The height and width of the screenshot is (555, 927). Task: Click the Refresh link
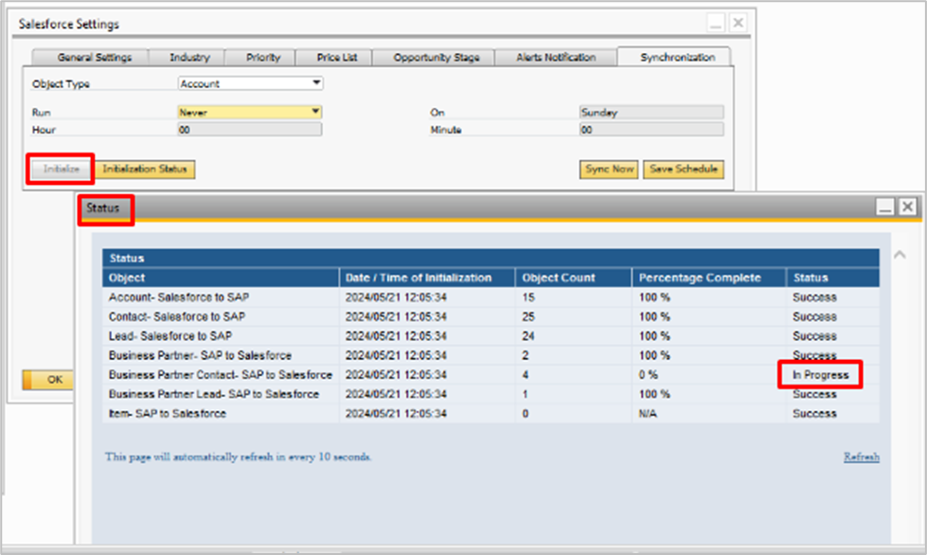[x=861, y=457]
